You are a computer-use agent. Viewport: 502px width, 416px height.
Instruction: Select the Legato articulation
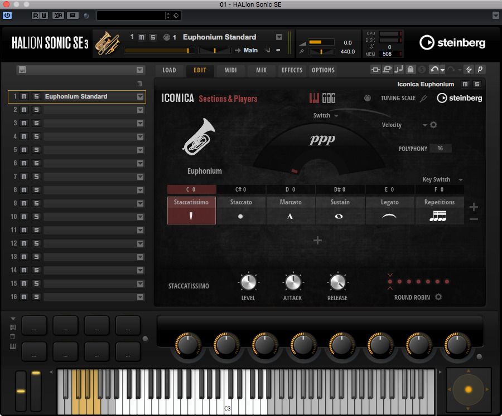390,210
